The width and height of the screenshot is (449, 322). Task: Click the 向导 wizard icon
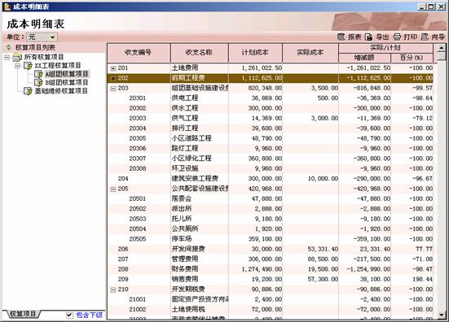425,37
